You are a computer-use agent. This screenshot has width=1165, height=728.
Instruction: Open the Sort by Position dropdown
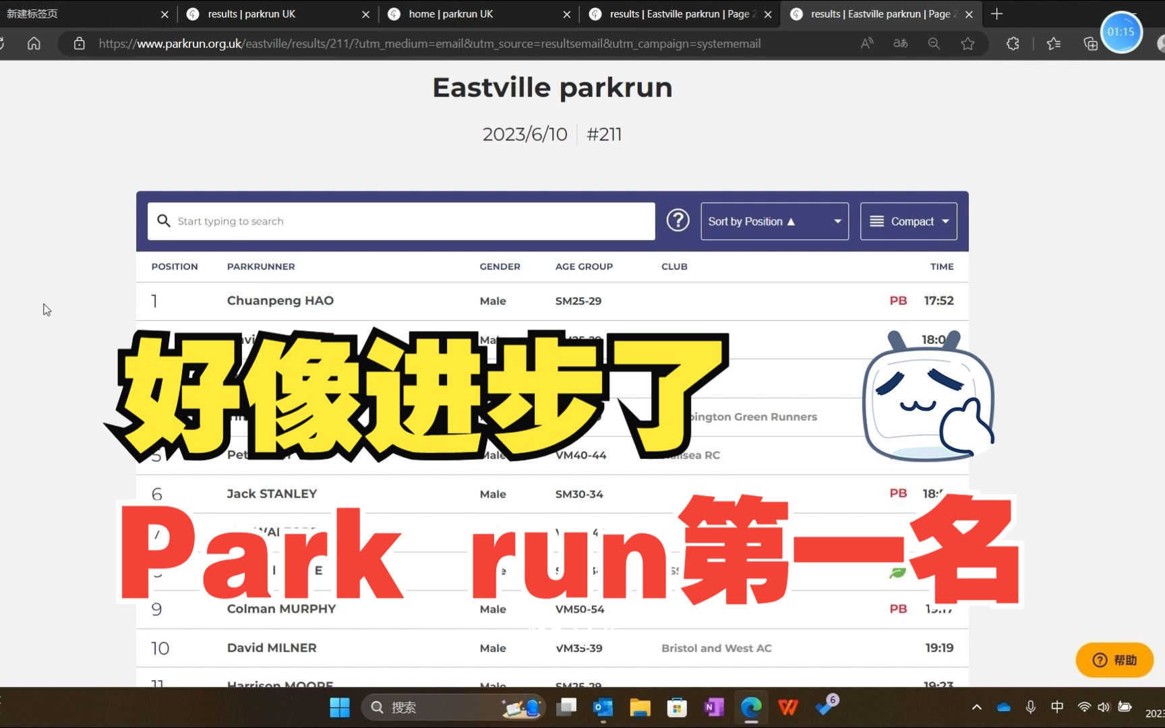click(775, 221)
